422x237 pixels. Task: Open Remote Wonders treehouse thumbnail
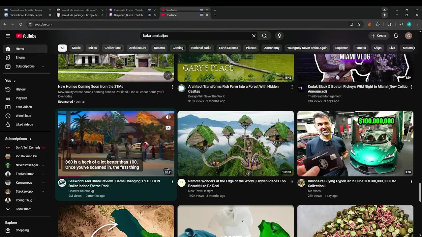pyautogui.click(x=236, y=144)
